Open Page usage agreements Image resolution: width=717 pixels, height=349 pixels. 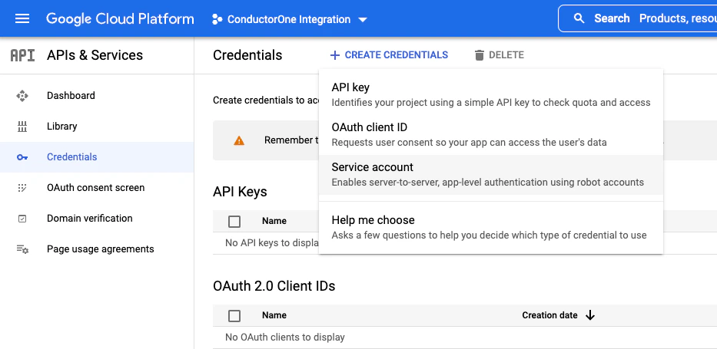(x=100, y=249)
